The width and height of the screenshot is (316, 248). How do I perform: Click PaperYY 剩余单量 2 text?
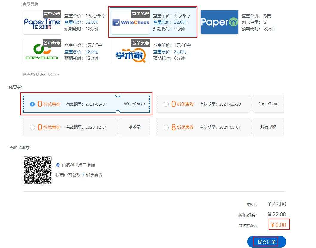tap(254, 22)
